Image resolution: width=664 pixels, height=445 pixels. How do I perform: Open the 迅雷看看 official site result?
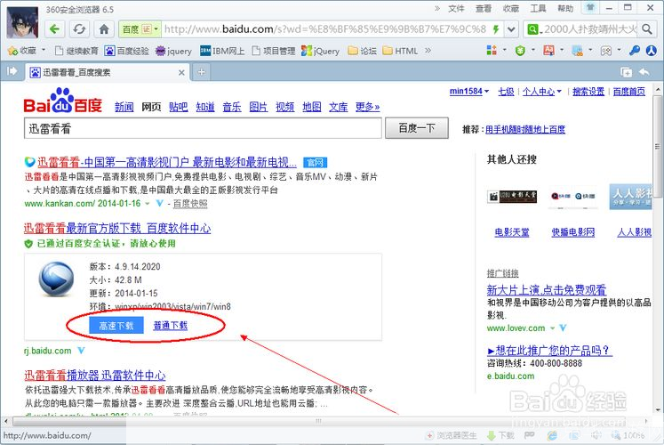coord(167,162)
